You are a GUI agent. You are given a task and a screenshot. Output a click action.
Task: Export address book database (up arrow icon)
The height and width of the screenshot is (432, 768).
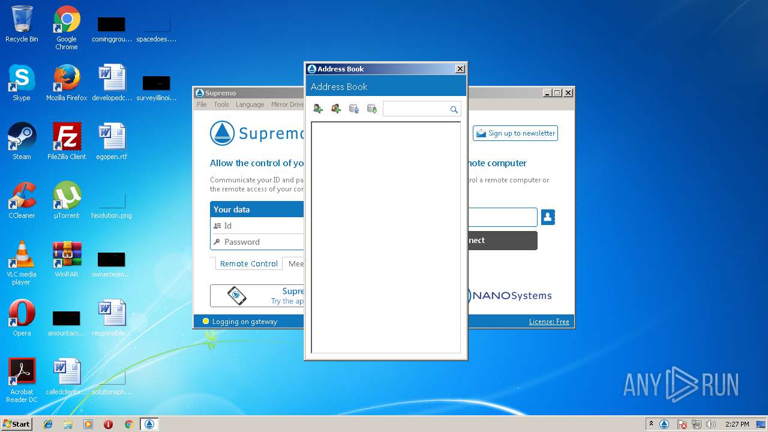[x=354, y=109]
